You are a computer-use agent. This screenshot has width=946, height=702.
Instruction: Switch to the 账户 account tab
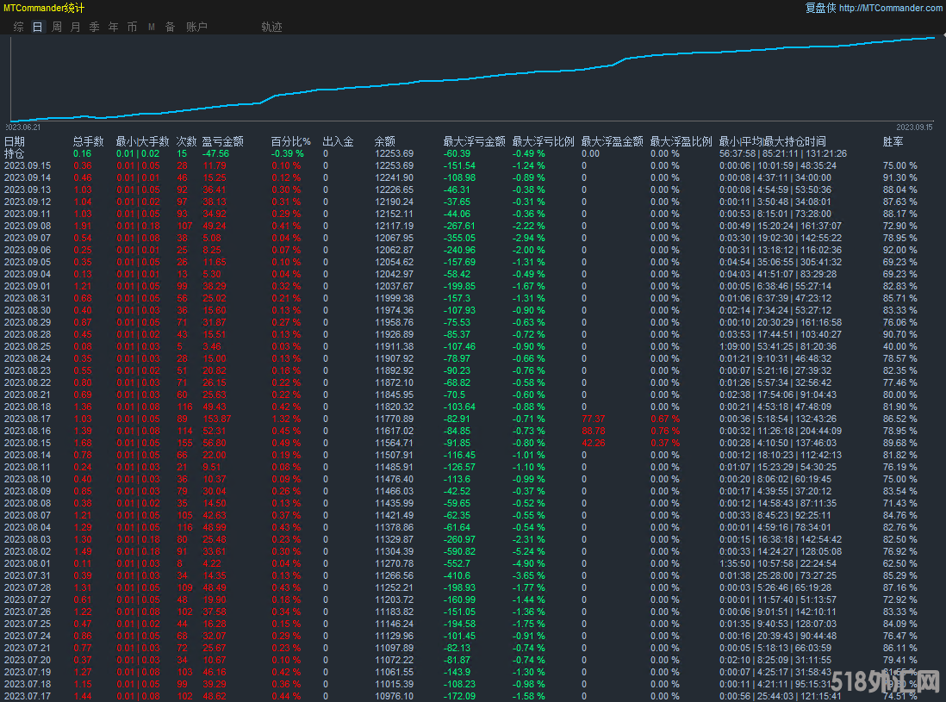tap(196, 27)
